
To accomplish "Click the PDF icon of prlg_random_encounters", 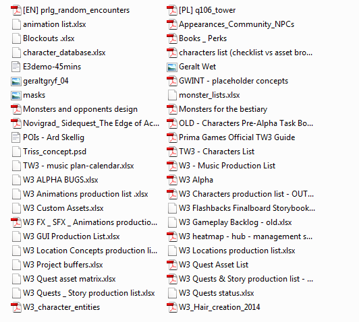I will pyautogui.click(x=16, y=10).
